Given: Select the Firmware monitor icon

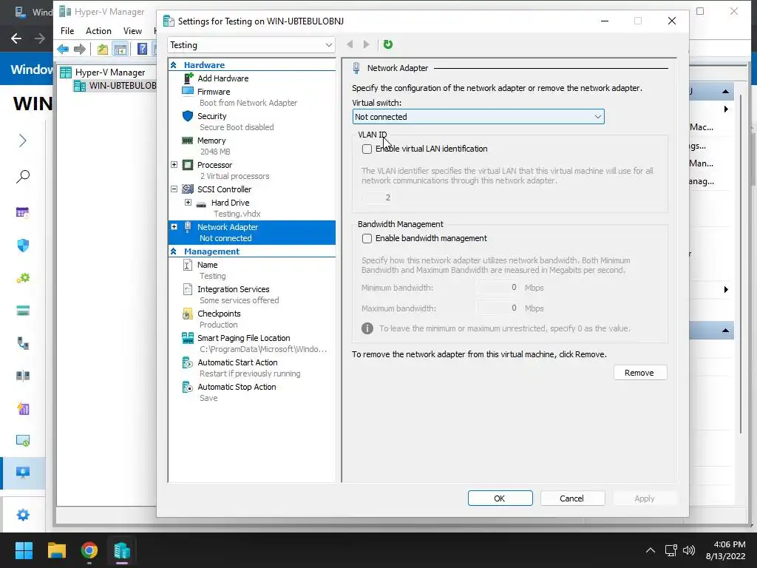Looking at the screenshot, I should pyautogui.click(x=188, y=91).
